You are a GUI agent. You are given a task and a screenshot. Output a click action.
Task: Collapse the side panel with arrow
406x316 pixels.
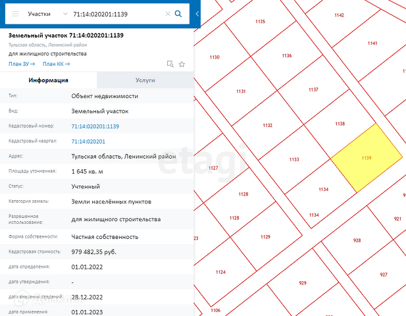point(197,14)
